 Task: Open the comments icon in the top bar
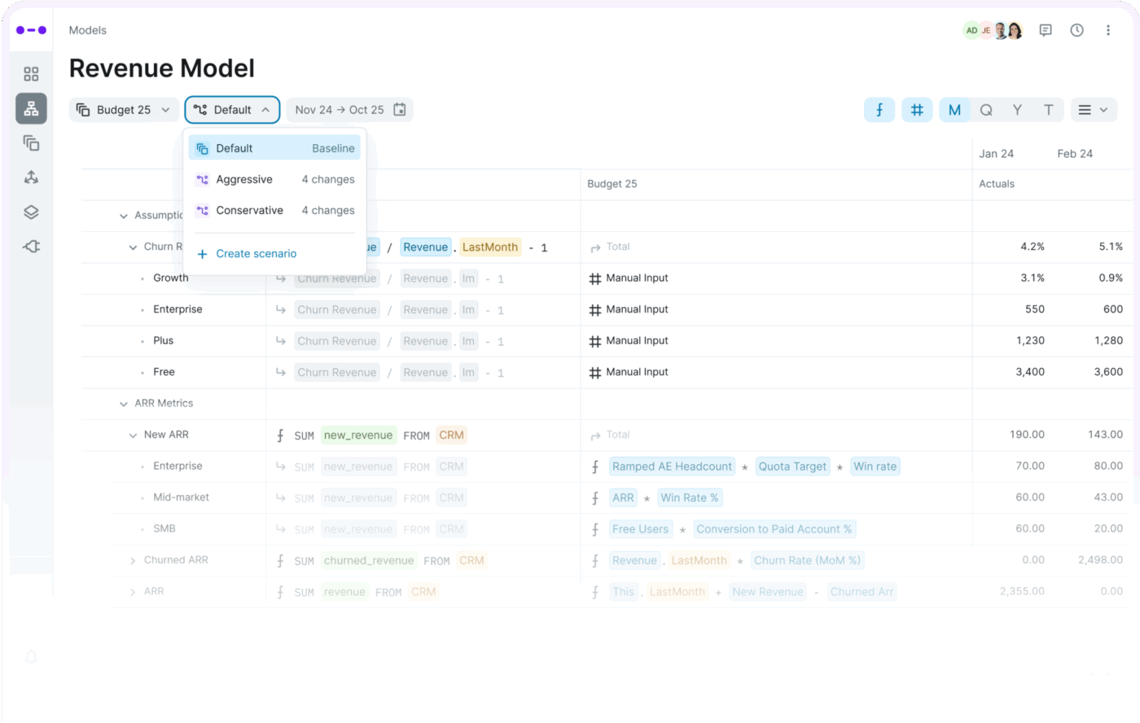tap(1046, 29)
